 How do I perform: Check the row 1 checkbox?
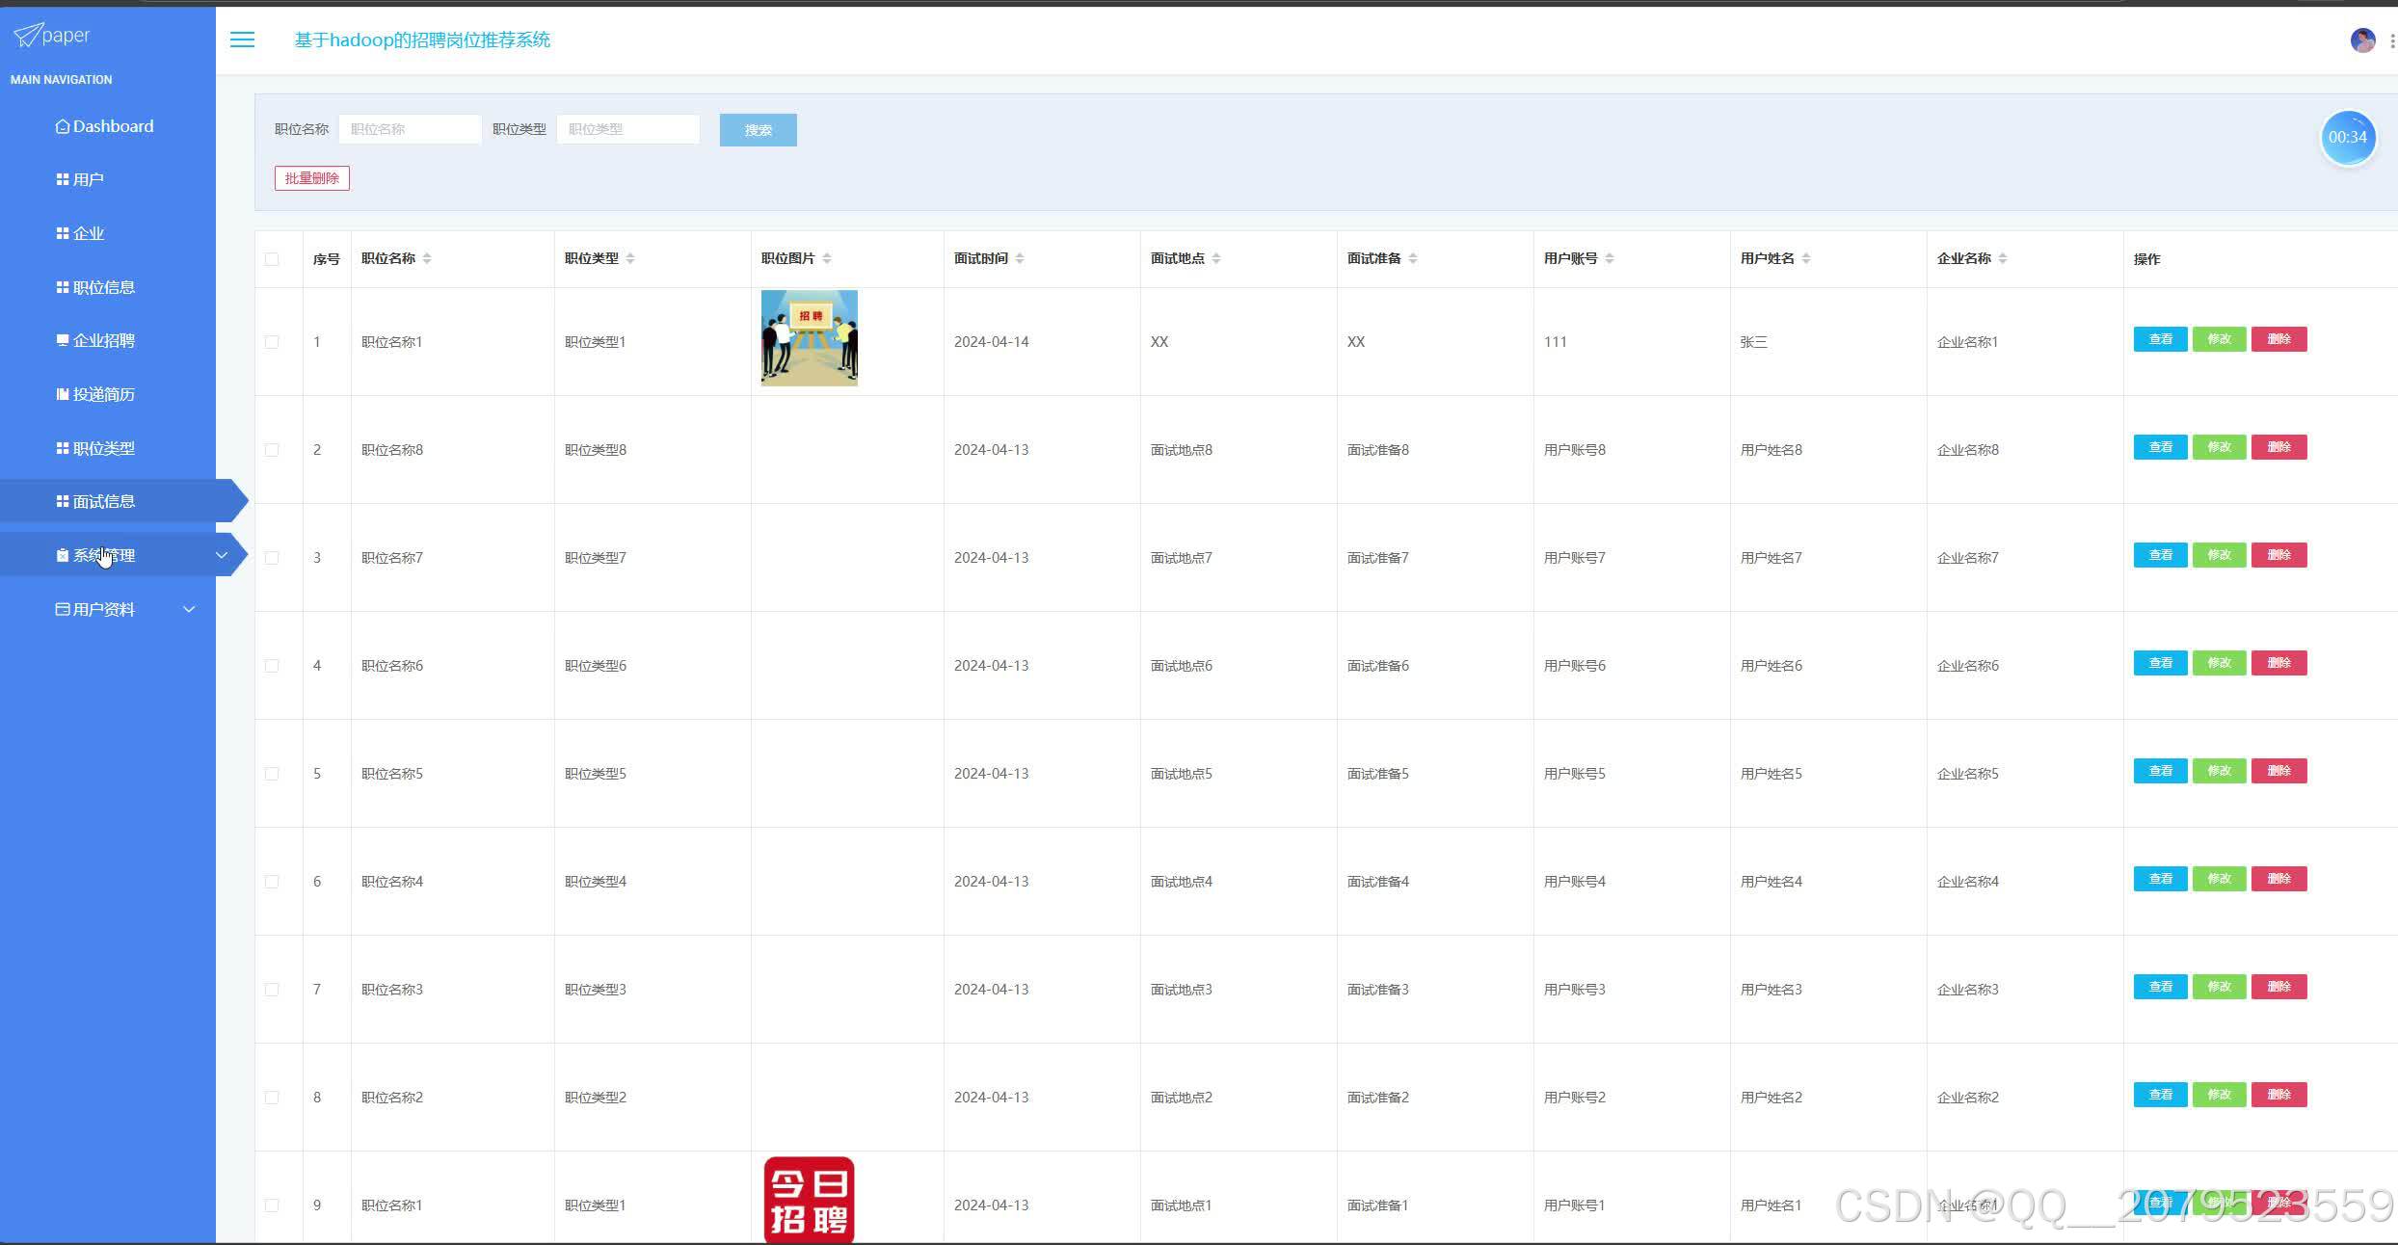(x=272, y=342)
